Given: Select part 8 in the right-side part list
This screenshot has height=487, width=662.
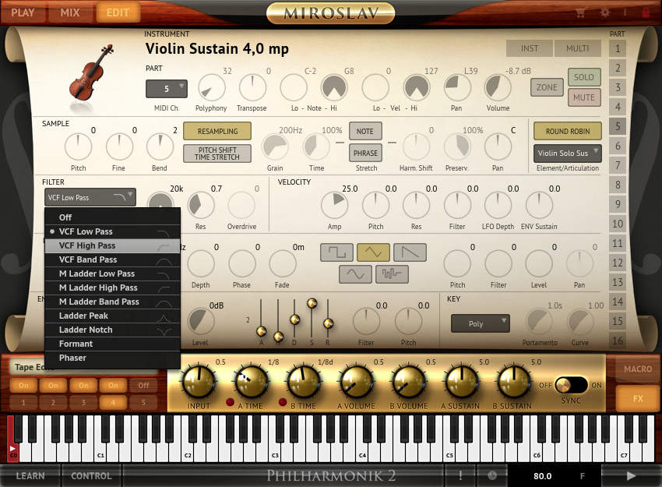Looking at the screenshot, I should coord(619,183).
